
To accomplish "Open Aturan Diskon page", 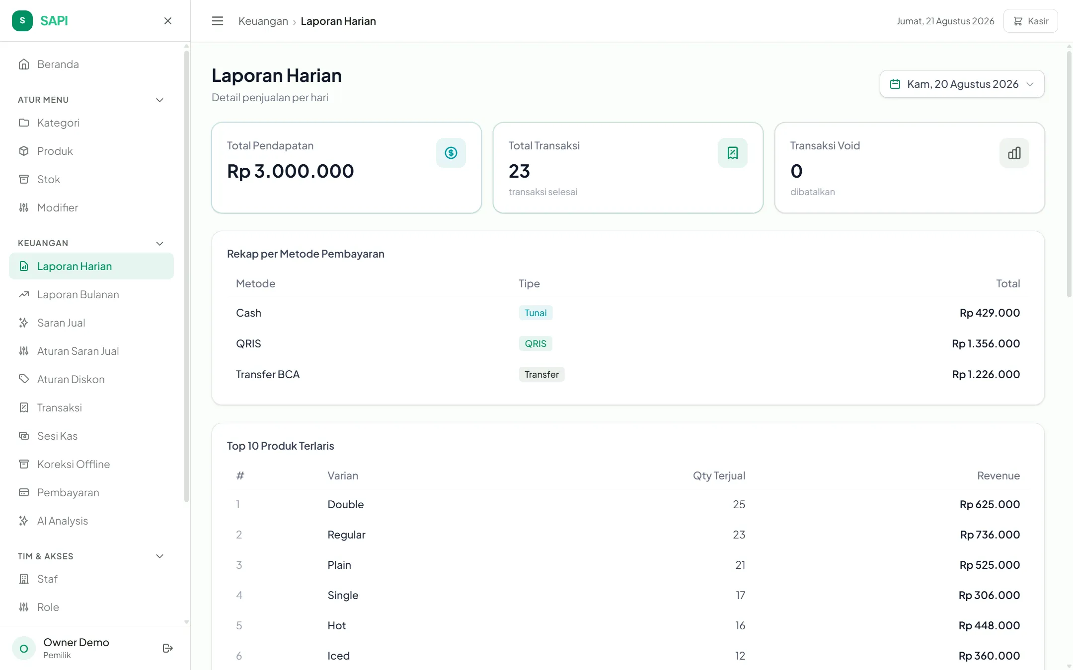I will (91, 379).
